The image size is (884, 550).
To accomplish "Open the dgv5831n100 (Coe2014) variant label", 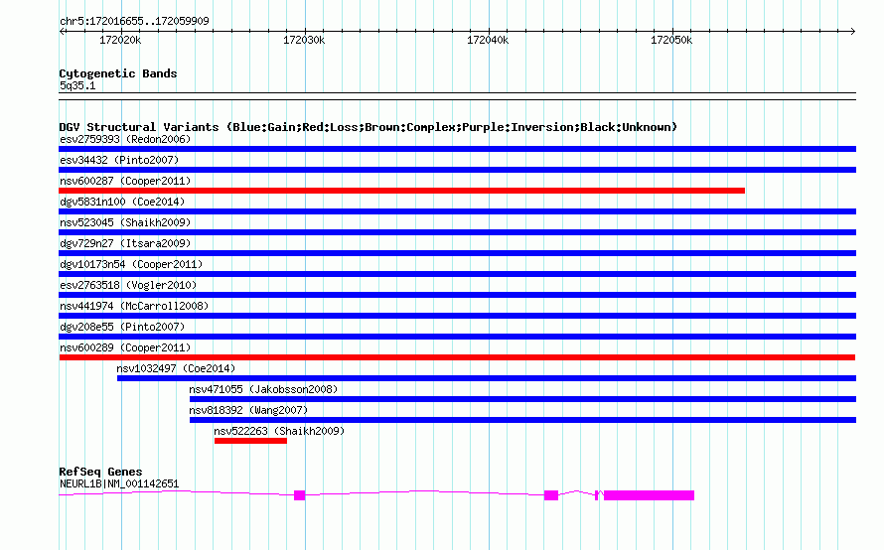I will tap(122, 202).
